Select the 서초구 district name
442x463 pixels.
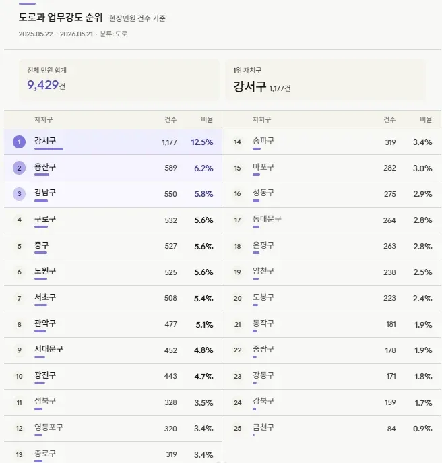[x=45, y=297]
